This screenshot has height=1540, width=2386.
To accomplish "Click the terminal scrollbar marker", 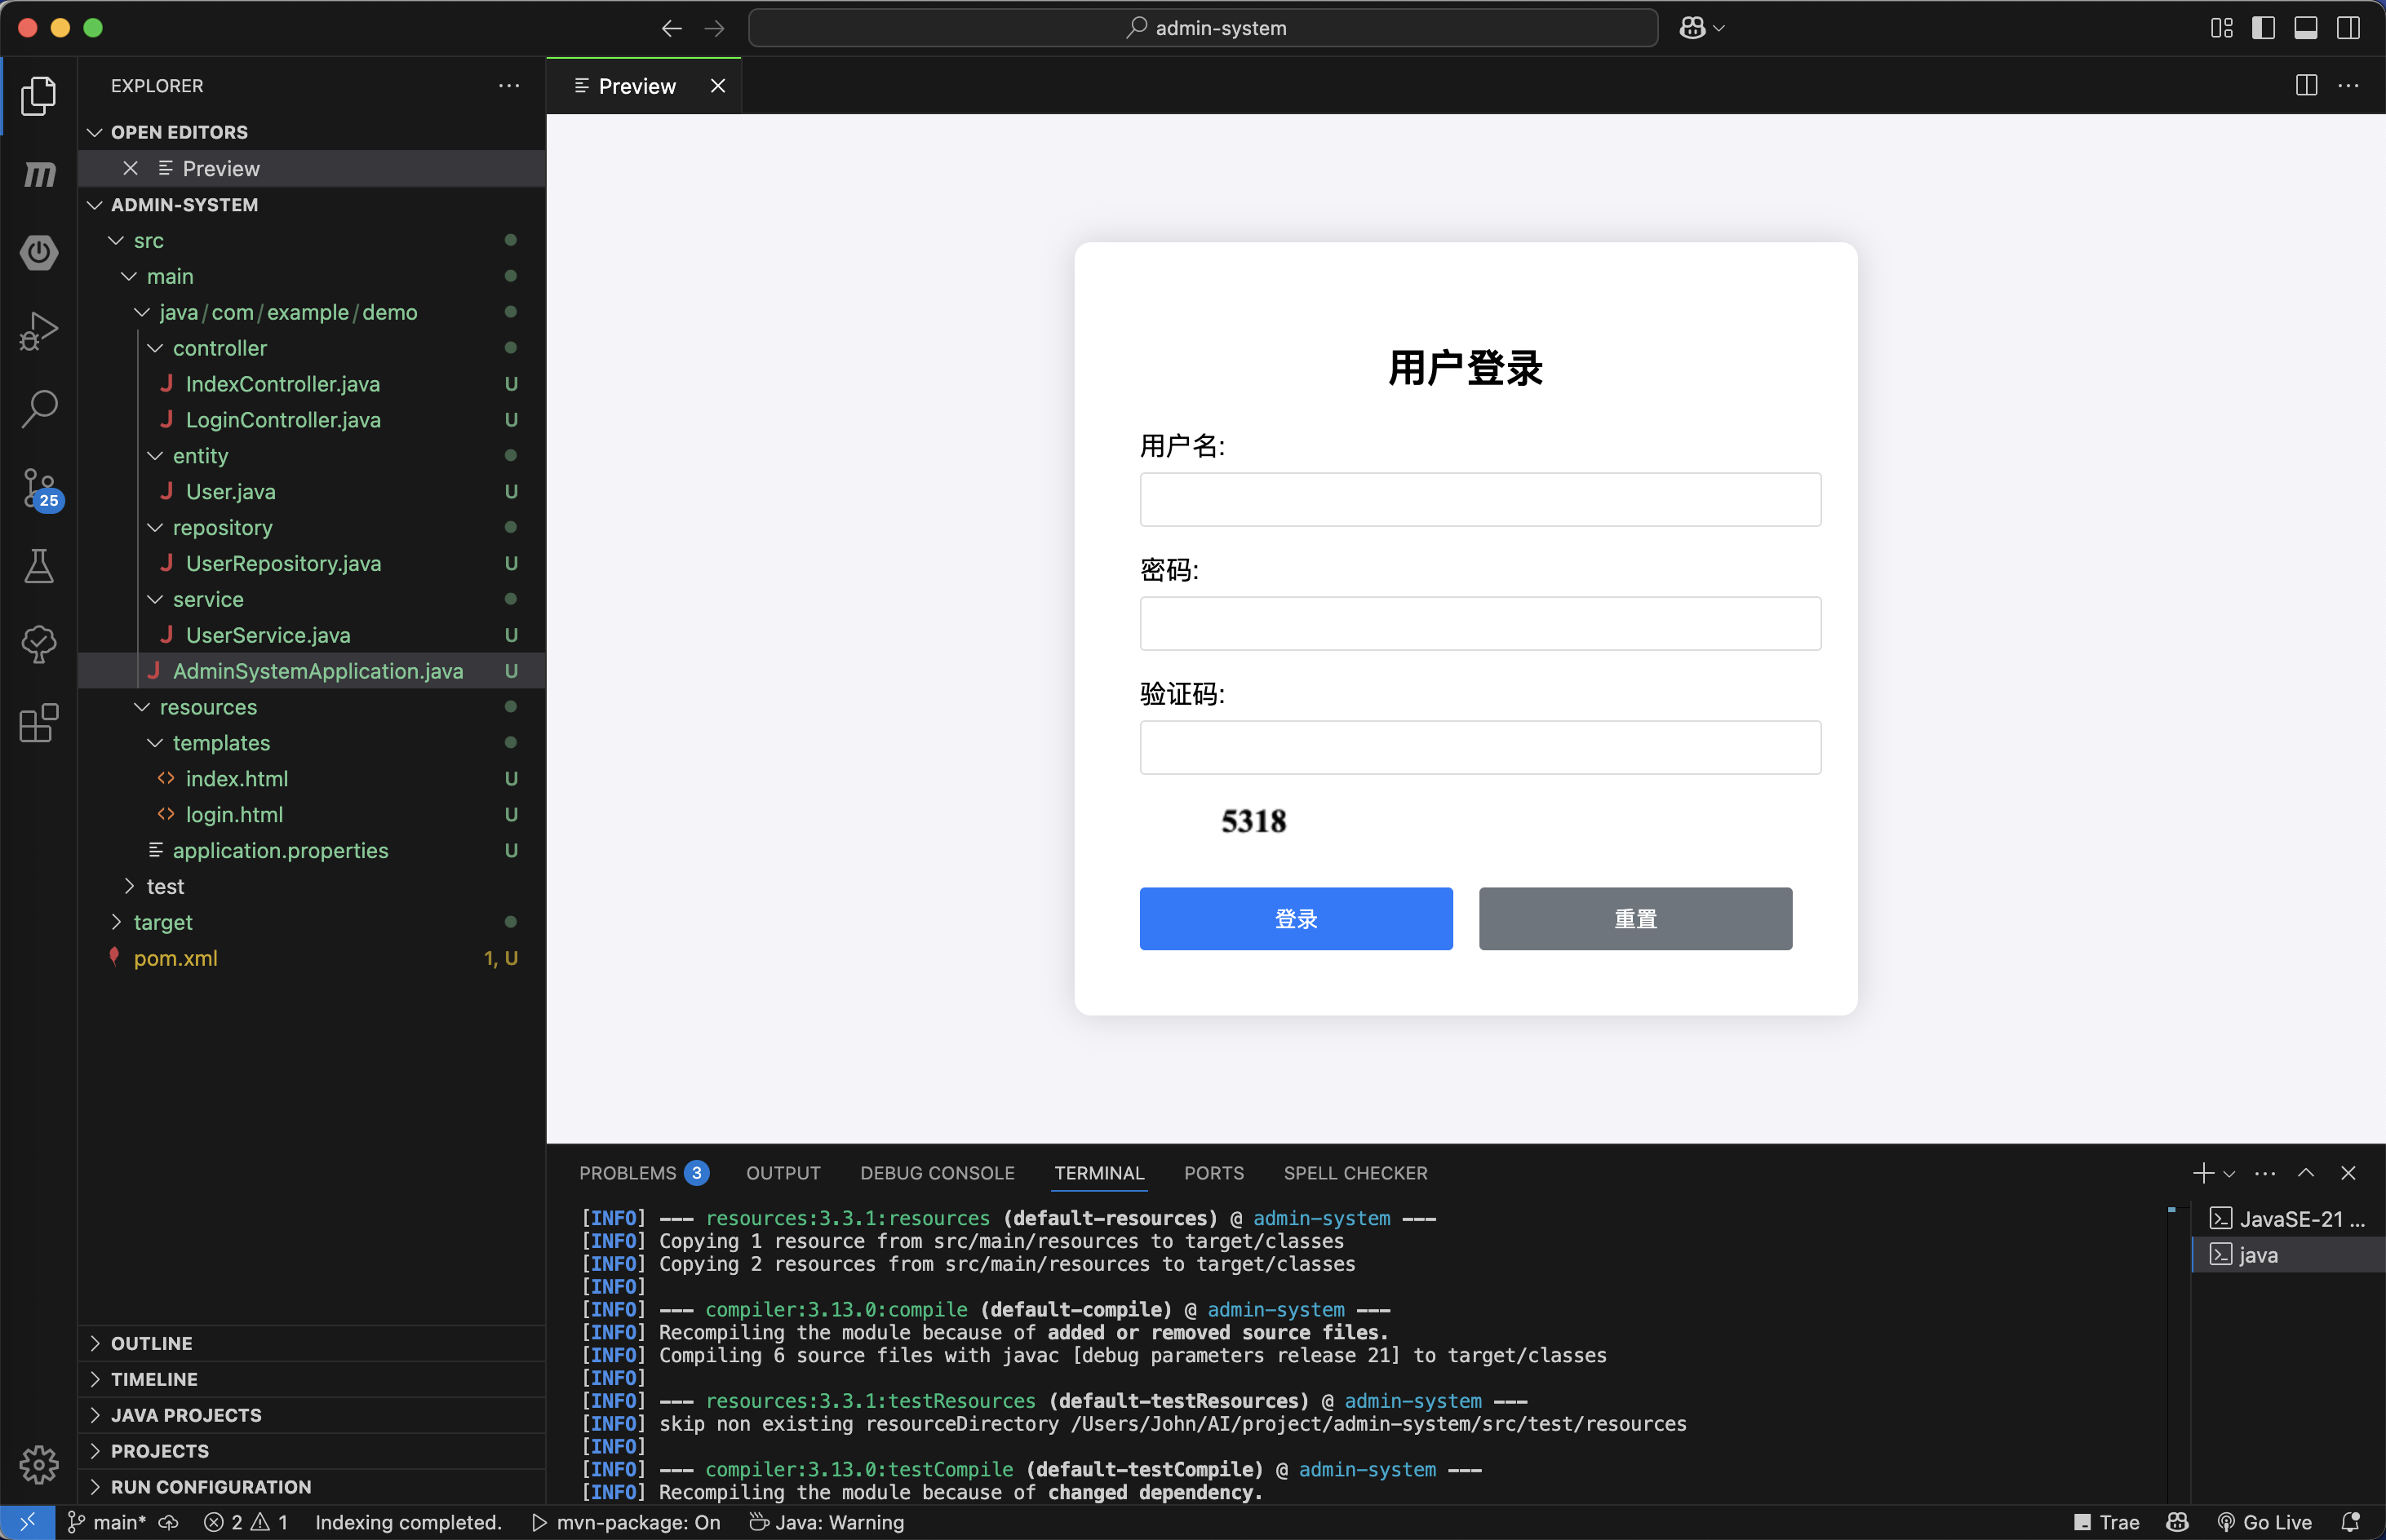I will tap(2171, 1211).
